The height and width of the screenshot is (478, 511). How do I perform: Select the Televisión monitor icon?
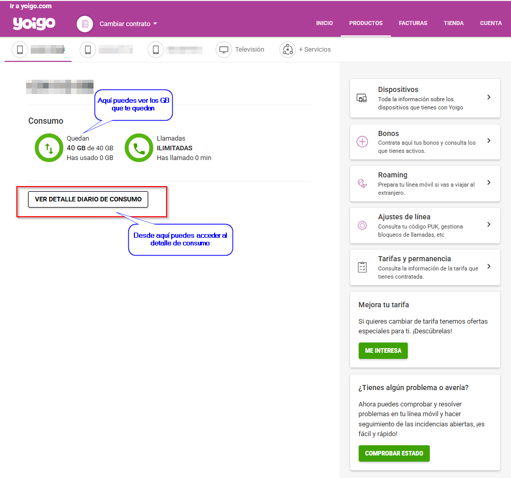[x=223, y=50]
